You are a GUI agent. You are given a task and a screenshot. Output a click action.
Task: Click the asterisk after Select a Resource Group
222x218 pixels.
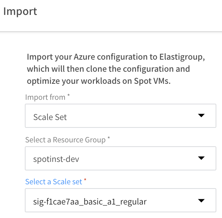tap(109, 139)
